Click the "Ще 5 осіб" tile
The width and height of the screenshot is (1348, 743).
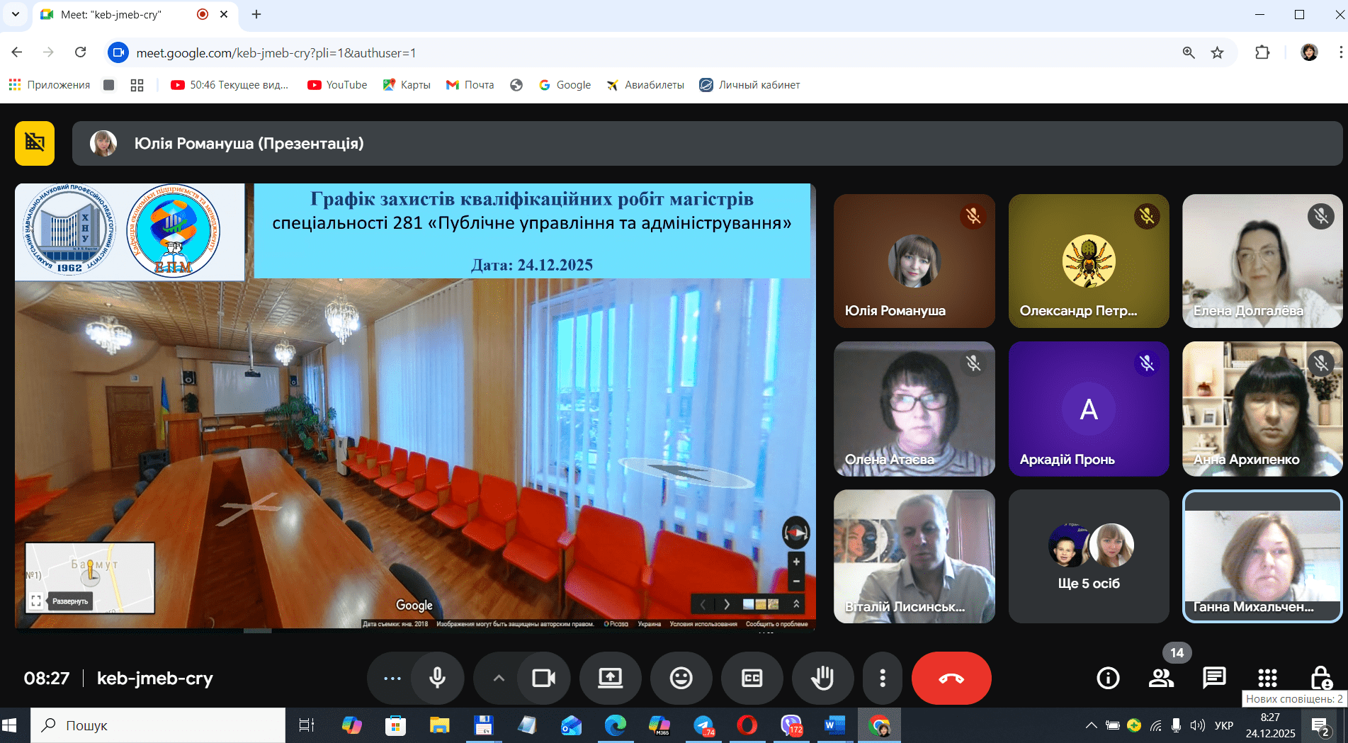pos(1088,557)
